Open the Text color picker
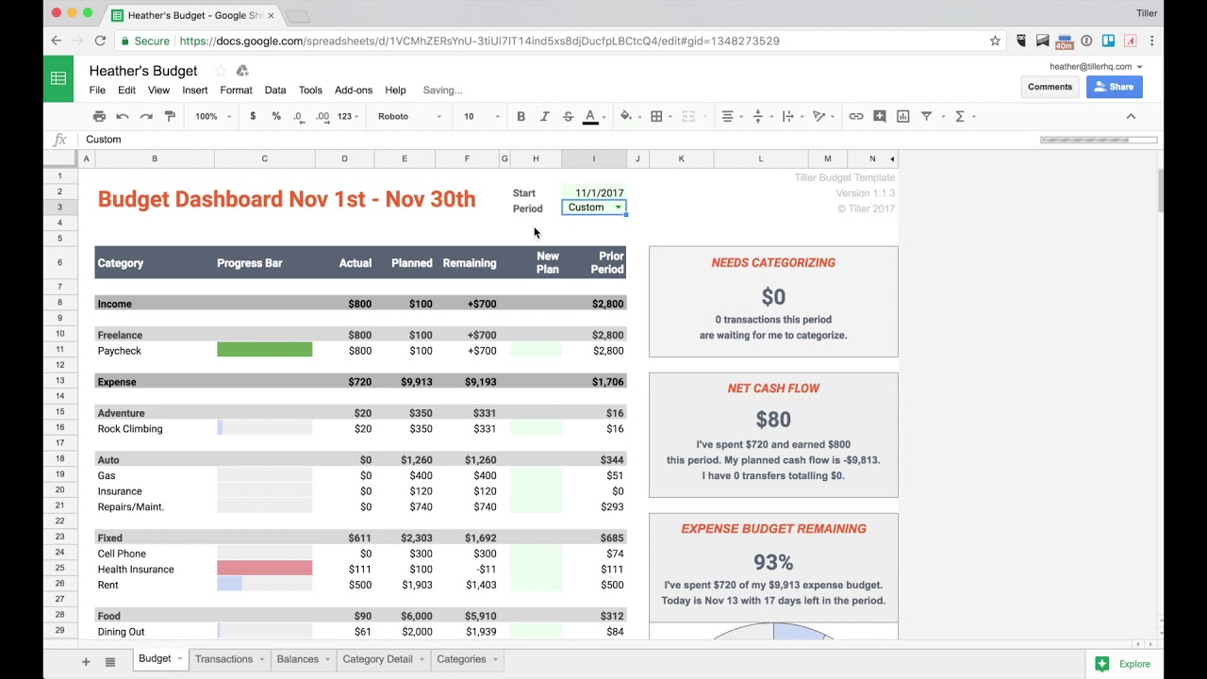 [x=590, y=116]
